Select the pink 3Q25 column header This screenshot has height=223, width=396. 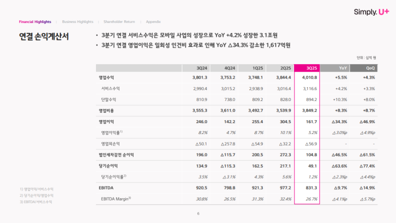[x=312, y=68]
